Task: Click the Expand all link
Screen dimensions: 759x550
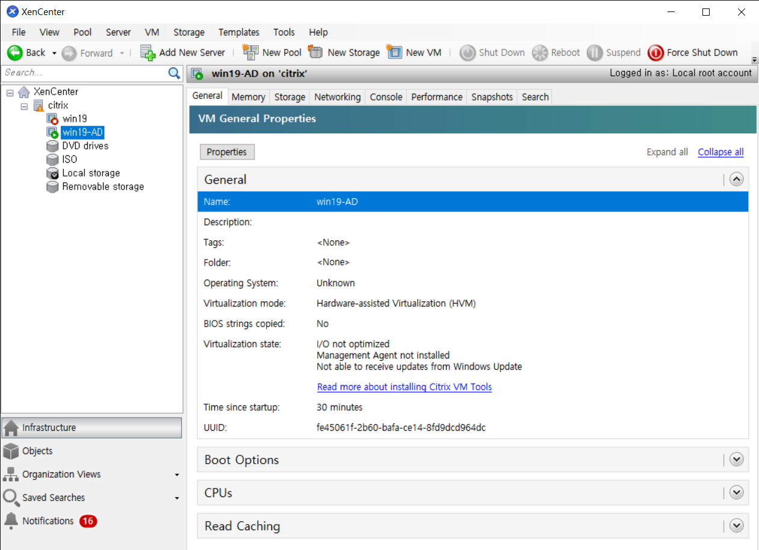Action: pos(667,152)
